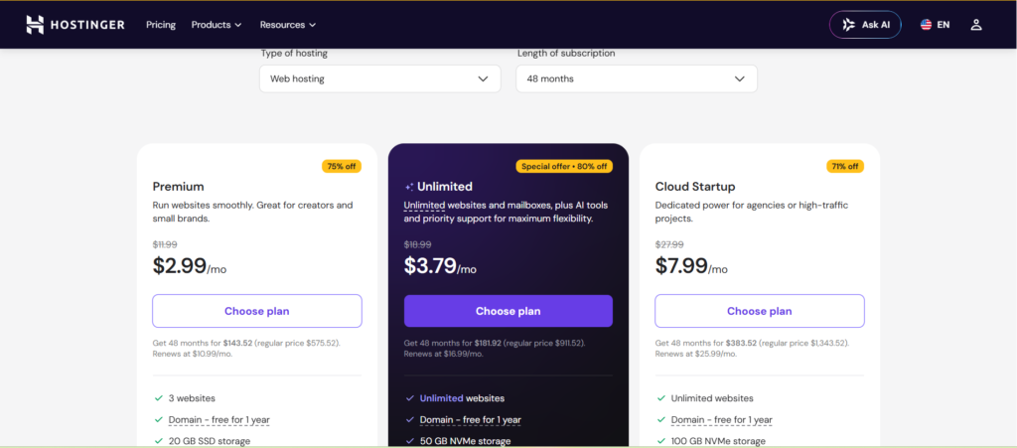Expand the Type of hosting dropdown
Viewport: 1017px width, 448px height.
380,78
